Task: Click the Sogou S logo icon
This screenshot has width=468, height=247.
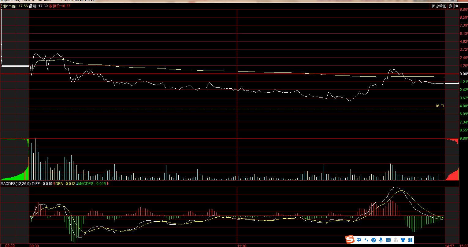Action: click(350, 240)
